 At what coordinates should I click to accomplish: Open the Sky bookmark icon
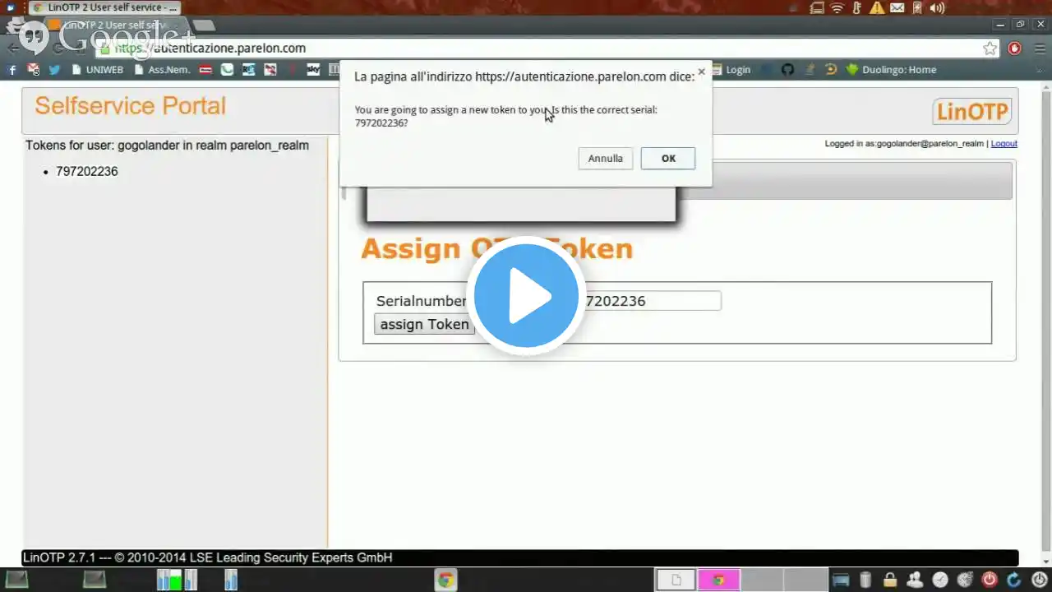click(x=313, y=70)
